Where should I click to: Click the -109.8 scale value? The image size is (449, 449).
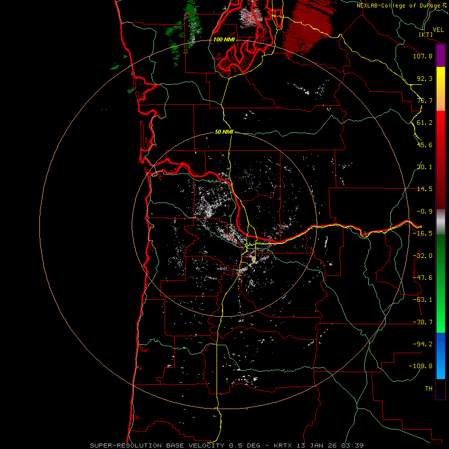421,366
